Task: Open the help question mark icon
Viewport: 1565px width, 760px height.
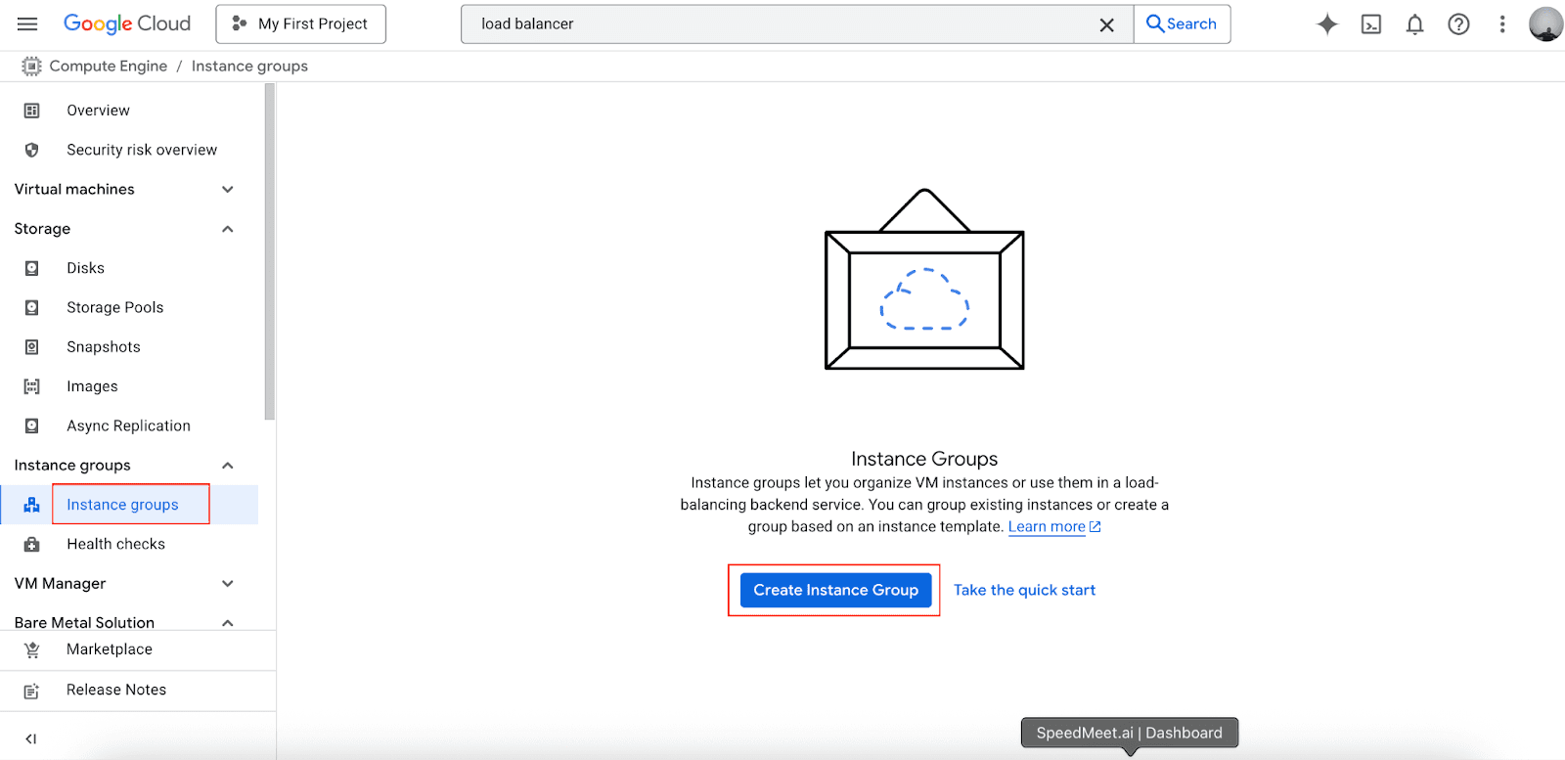Action: pyautogui.click(x=1458, y=24)
